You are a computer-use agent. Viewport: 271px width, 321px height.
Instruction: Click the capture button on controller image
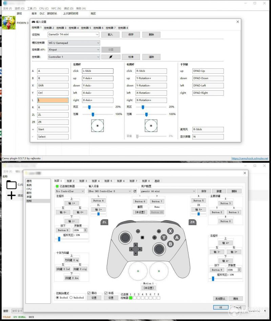142,237
